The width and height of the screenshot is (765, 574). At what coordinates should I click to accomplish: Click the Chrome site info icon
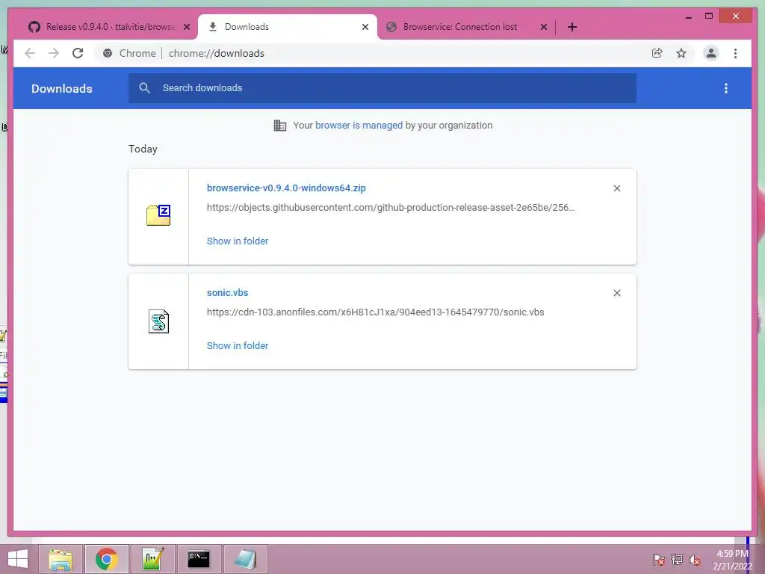108,53
